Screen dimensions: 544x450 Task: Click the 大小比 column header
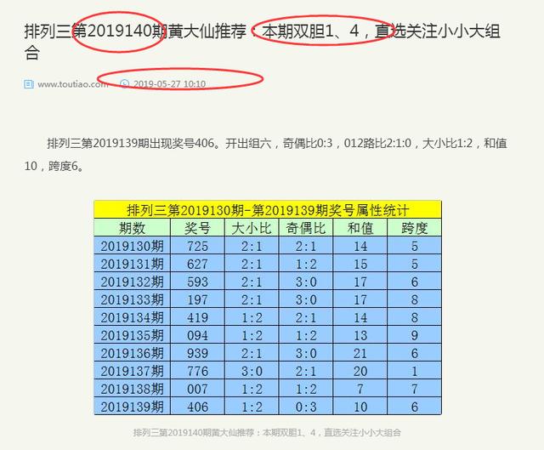tap(252, 228)
